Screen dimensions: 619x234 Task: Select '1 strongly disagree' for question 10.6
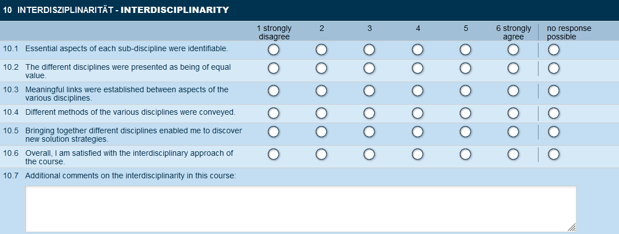pyautogui.click(x=273, y=155)
